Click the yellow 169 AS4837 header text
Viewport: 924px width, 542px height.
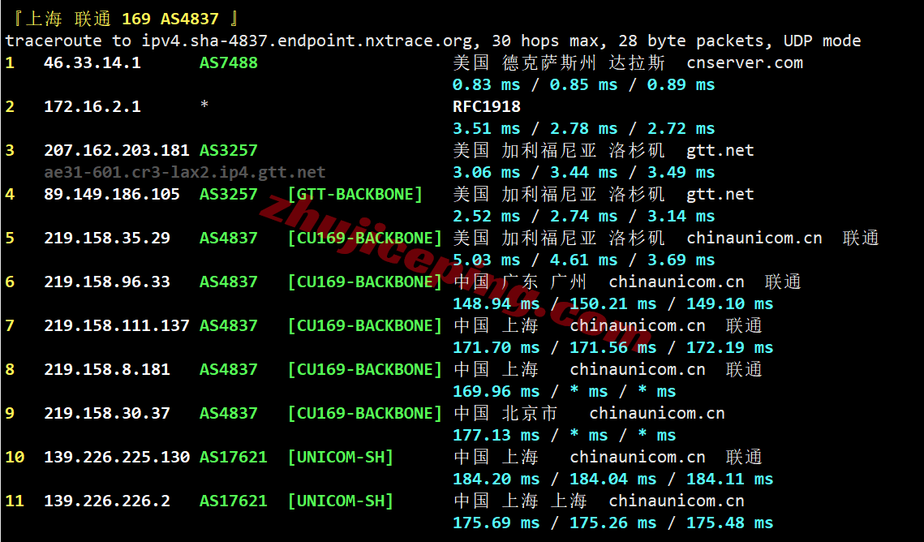170,19
